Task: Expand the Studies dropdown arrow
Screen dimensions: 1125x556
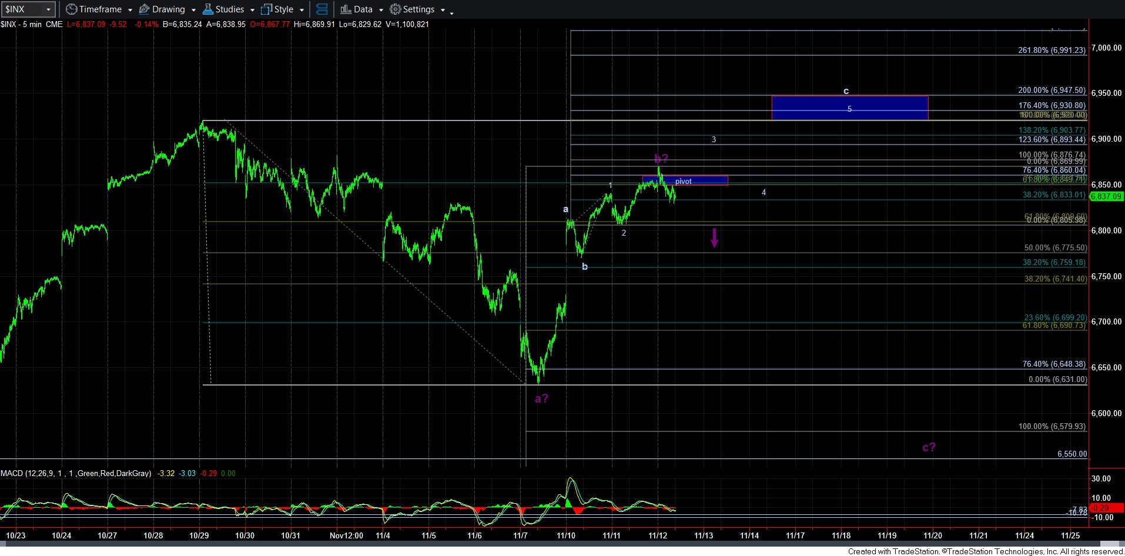Action: point(252,10)
